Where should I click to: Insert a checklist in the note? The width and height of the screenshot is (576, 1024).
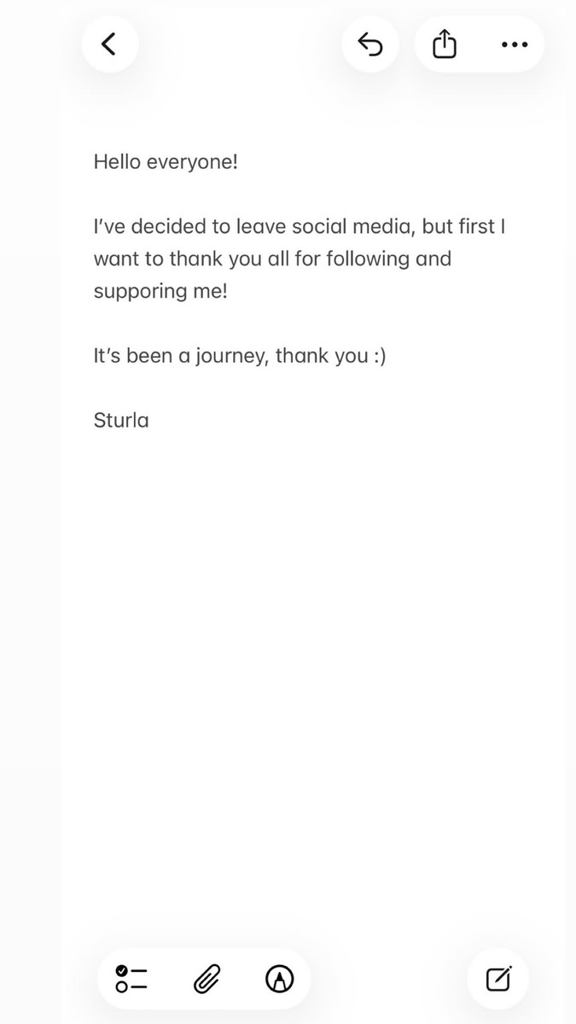coord(132,979)
